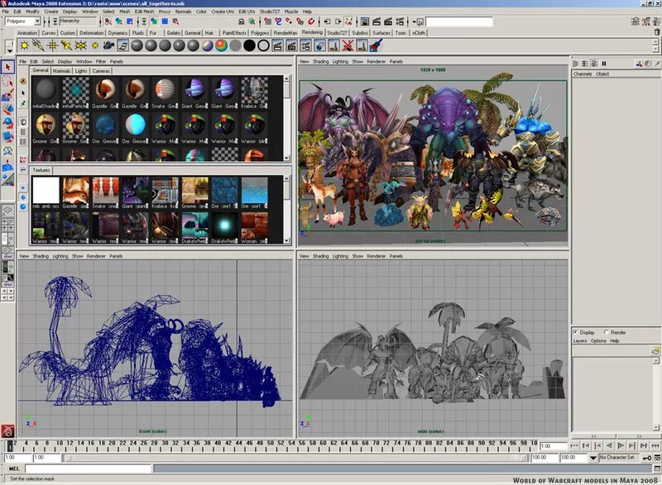Click render current frame icon in status line
The width and height of the screenshot is (662, 485).
pos(377,21)
